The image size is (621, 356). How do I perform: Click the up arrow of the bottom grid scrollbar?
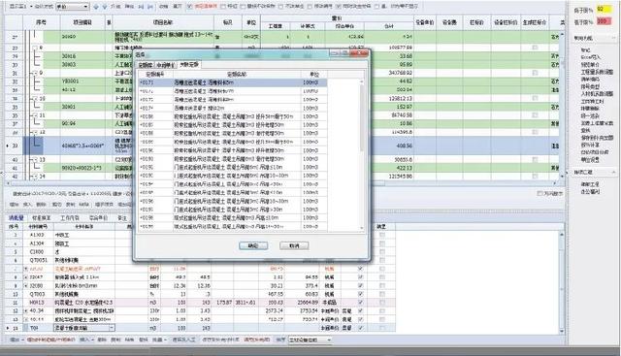tap(562, 235)
